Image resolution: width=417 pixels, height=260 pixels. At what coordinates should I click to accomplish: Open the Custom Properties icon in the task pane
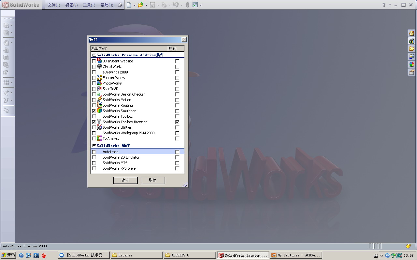pyautogui.click(x=412, y=72)
